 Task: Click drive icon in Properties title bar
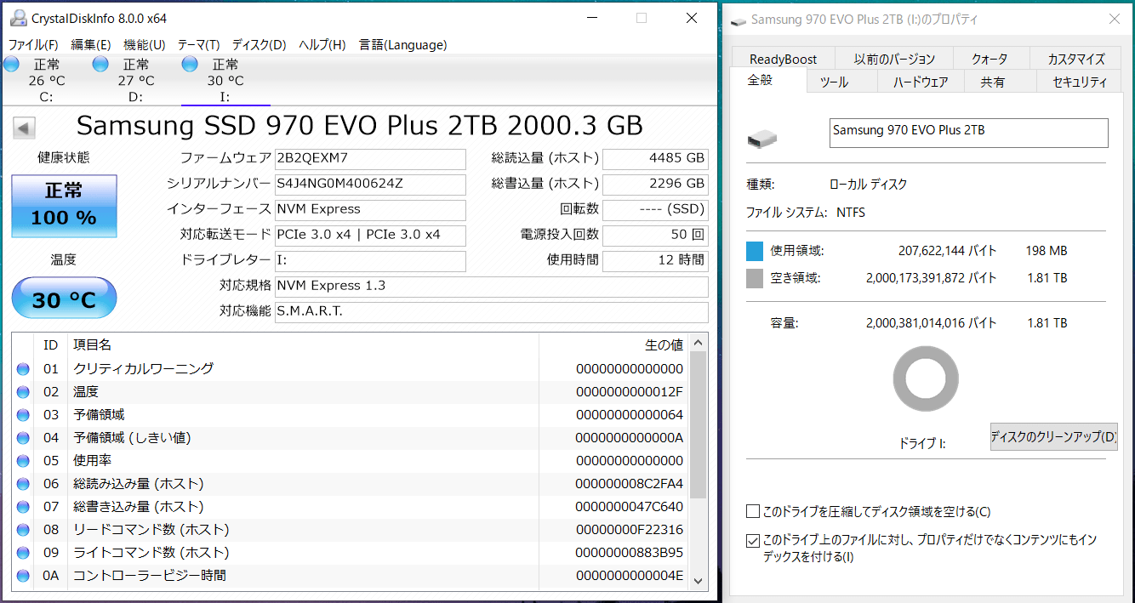739,20
